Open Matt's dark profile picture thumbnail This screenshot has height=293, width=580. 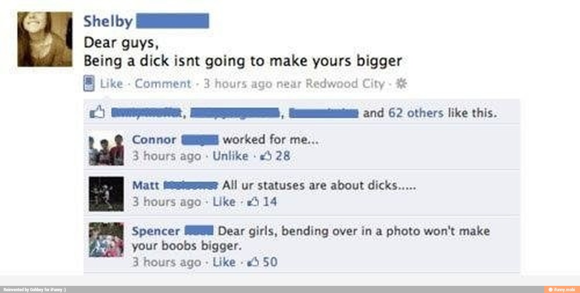point(106,194)
